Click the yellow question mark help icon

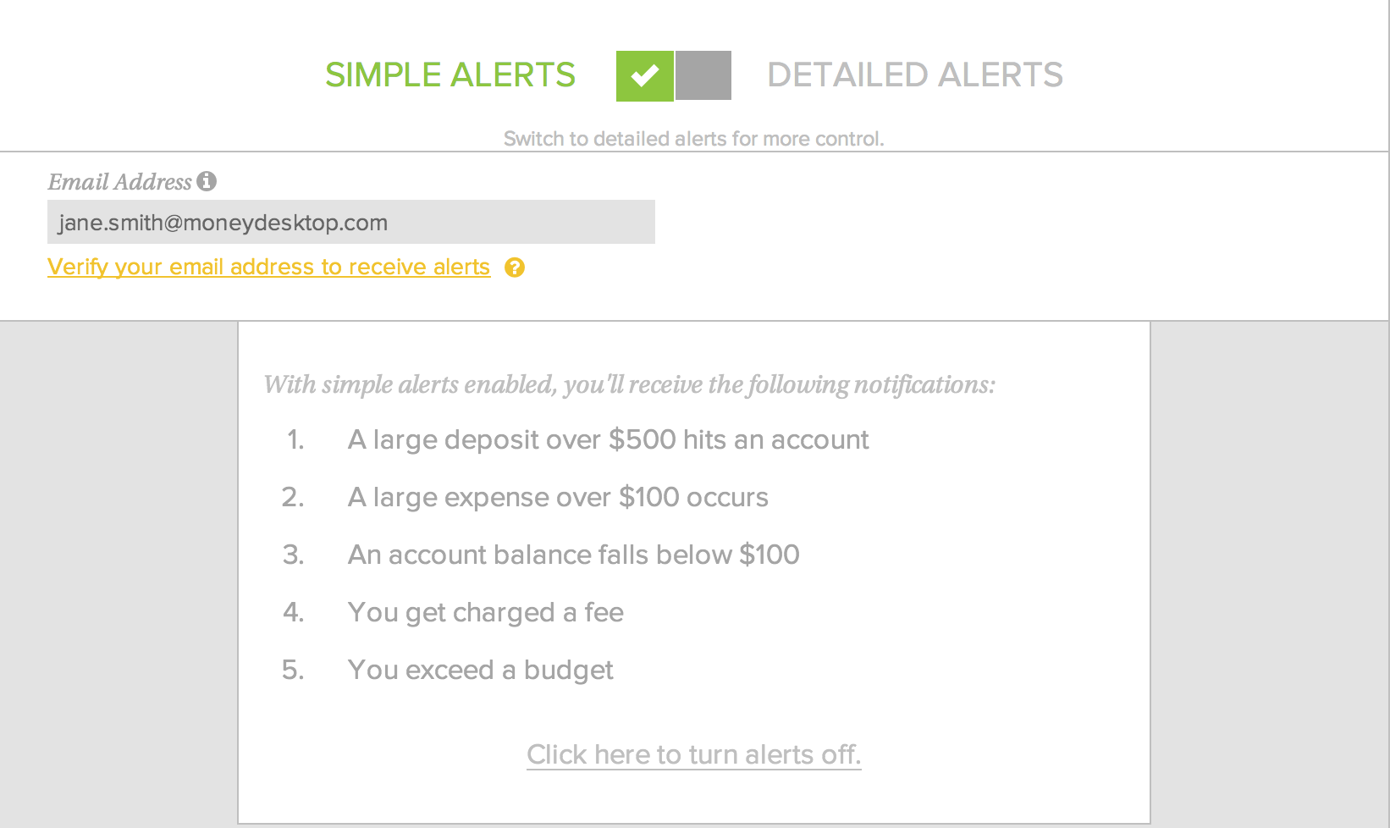pos(515,268)
